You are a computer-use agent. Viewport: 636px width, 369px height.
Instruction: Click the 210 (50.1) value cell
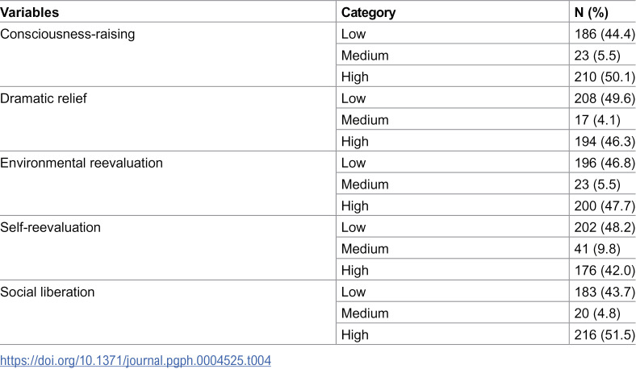[605, 77]
